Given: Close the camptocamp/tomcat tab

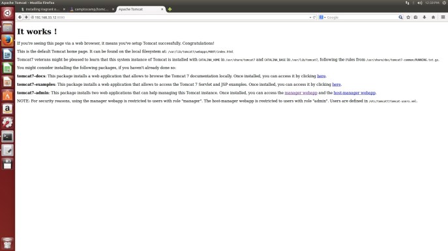Looking at the screenshot, I should tap(113, 9).
